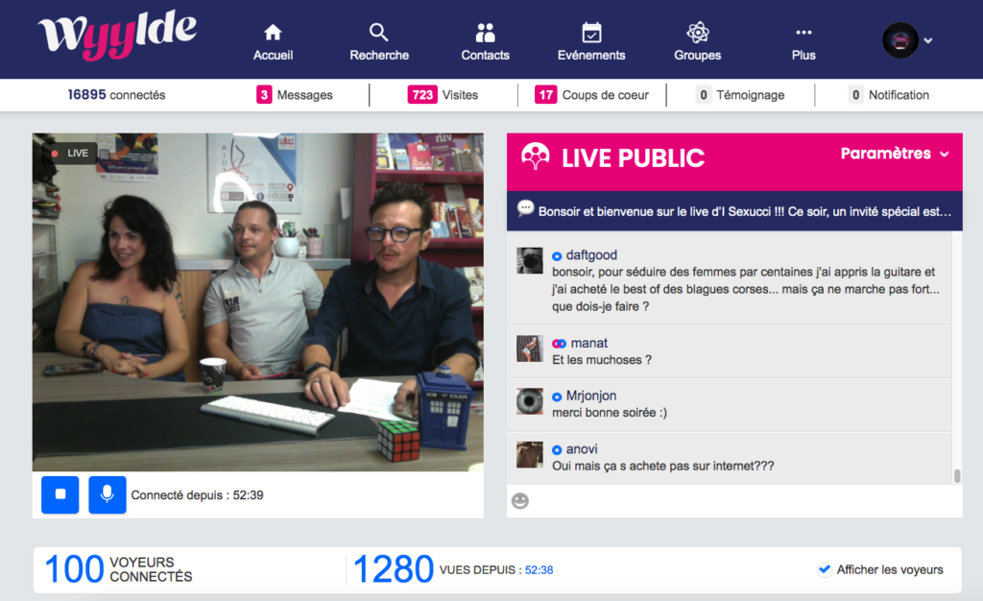The image size is (983, 601).
Task: Click the chat scrollbar handle
Action: [957, 475]
